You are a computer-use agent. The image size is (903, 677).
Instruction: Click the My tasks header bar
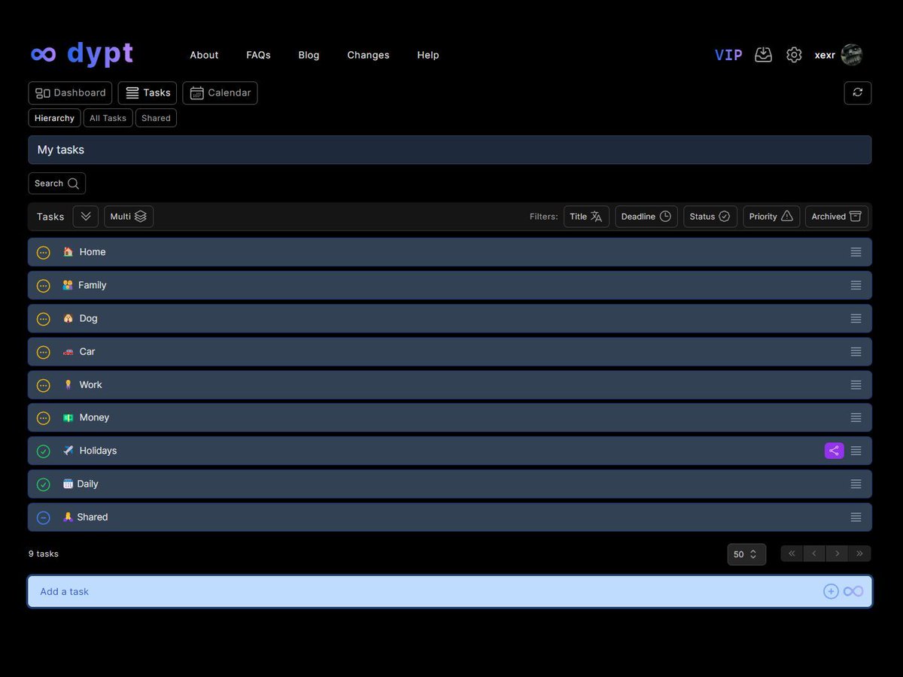click(450, 150)
